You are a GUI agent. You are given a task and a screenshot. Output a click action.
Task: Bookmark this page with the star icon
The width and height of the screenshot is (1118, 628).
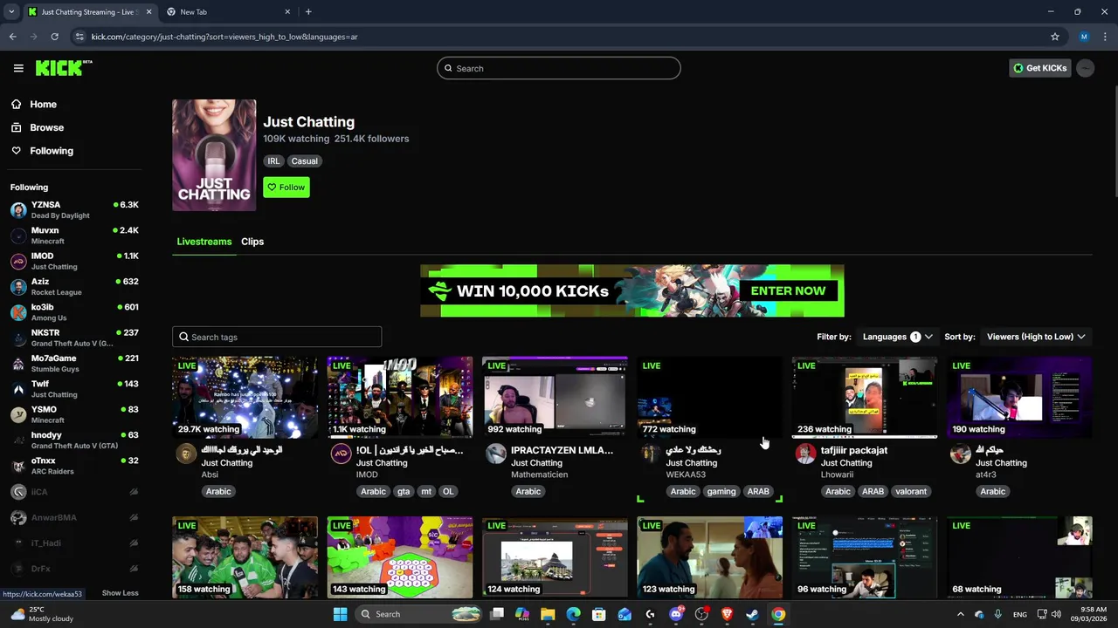pos(1054,37)
